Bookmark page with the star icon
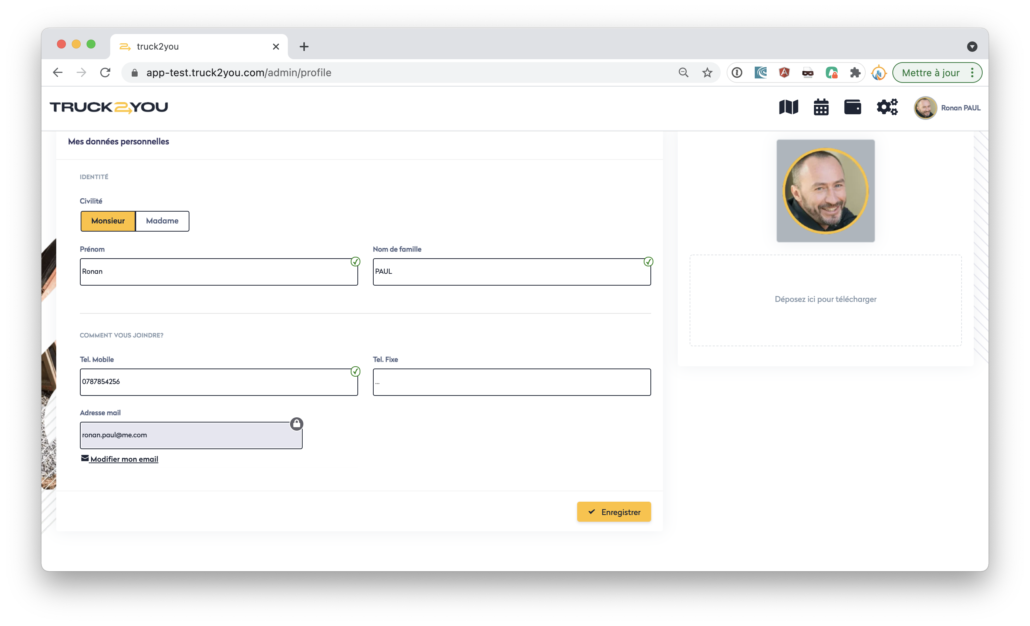 coord(707,73)
